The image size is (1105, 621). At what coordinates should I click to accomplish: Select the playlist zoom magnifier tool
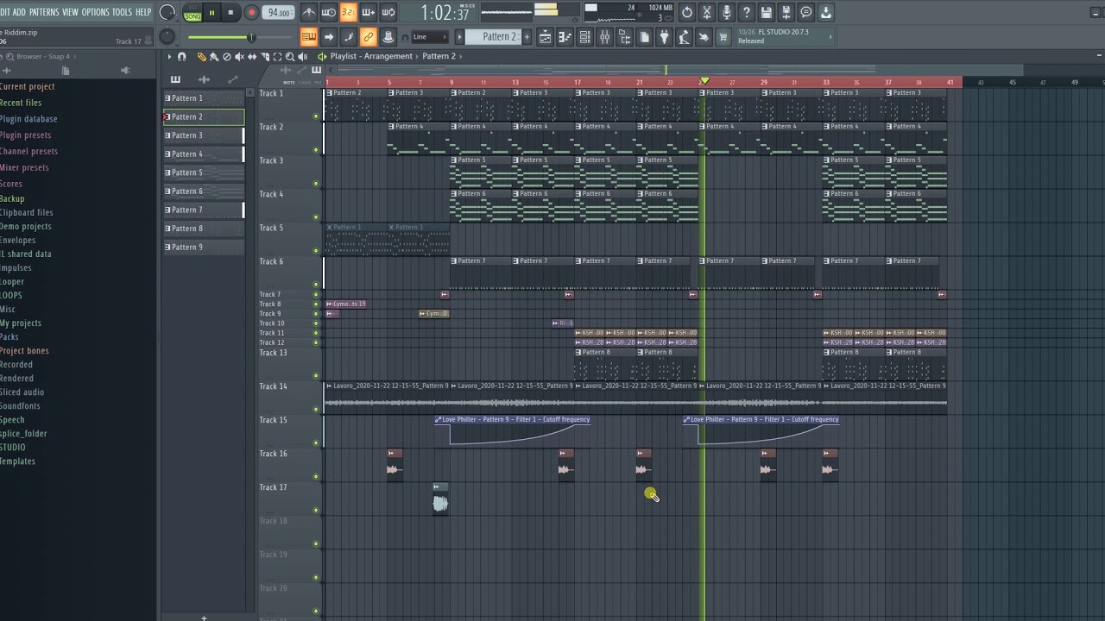point(290,56)
